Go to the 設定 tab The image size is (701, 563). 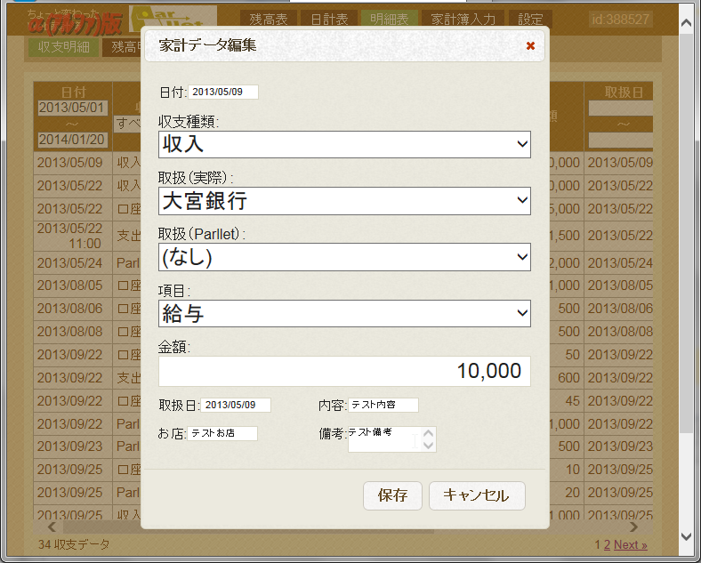531,19
